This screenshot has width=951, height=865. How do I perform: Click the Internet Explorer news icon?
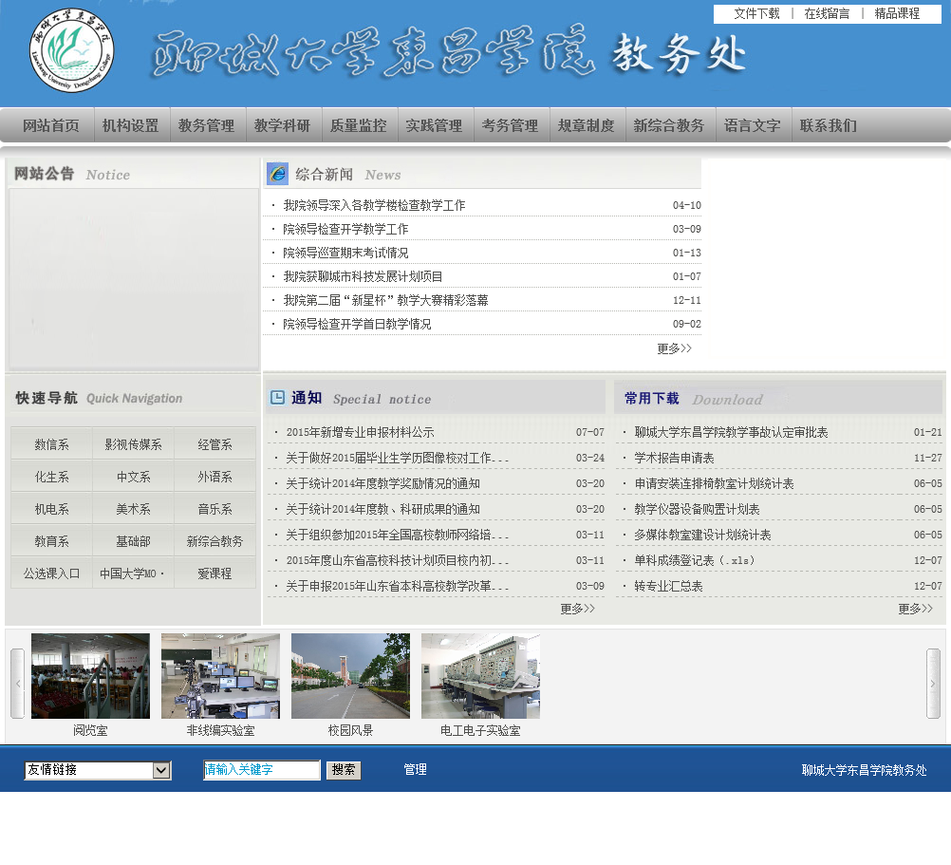click(277, 174)
